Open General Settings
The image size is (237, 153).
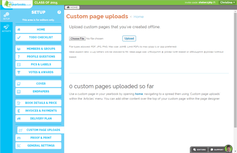tap(38, 146)
